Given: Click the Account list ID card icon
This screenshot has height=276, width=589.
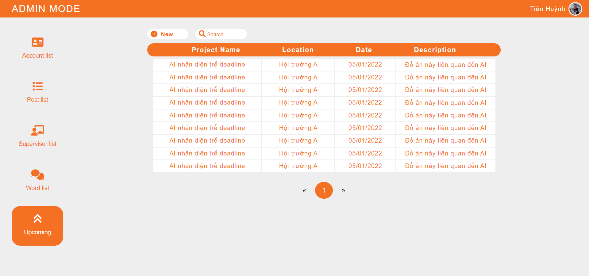Looking at the screenshot, I should tap(37, 42).
